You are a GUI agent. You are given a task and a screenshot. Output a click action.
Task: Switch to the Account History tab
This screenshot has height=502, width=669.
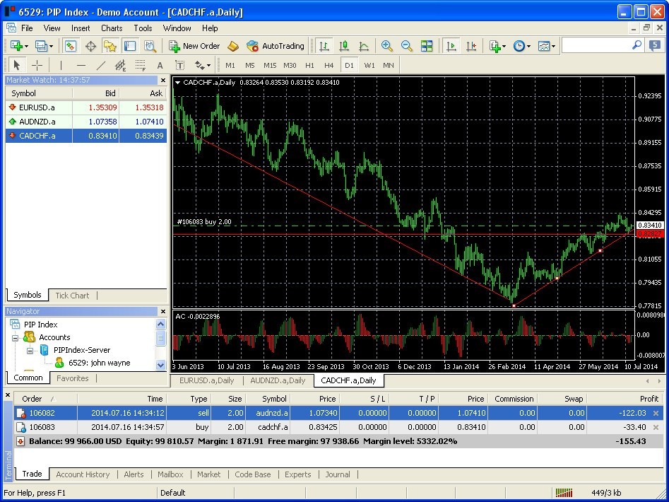pyautogui.click(x=83, y=474)
